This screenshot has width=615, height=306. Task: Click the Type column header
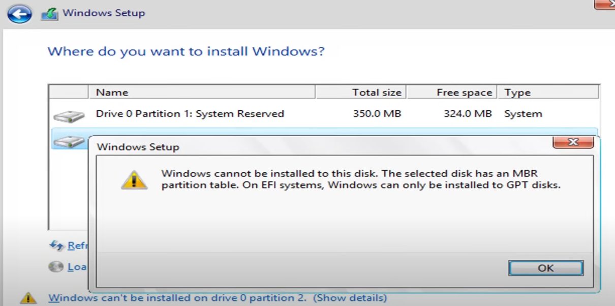tap(547, 92)
